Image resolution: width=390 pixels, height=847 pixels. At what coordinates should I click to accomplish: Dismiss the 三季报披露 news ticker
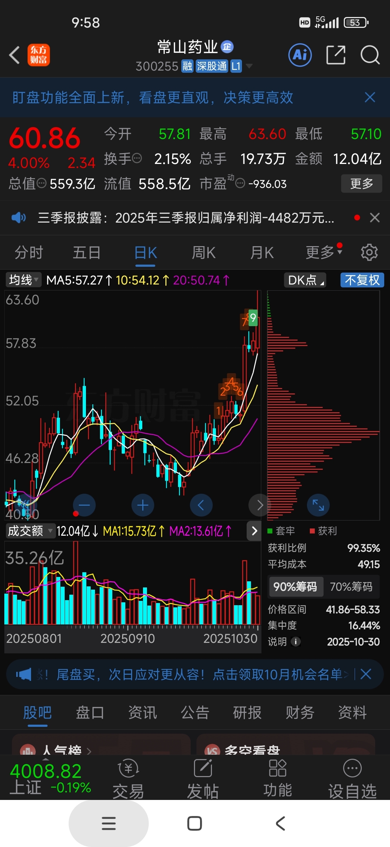pos(375,218)
